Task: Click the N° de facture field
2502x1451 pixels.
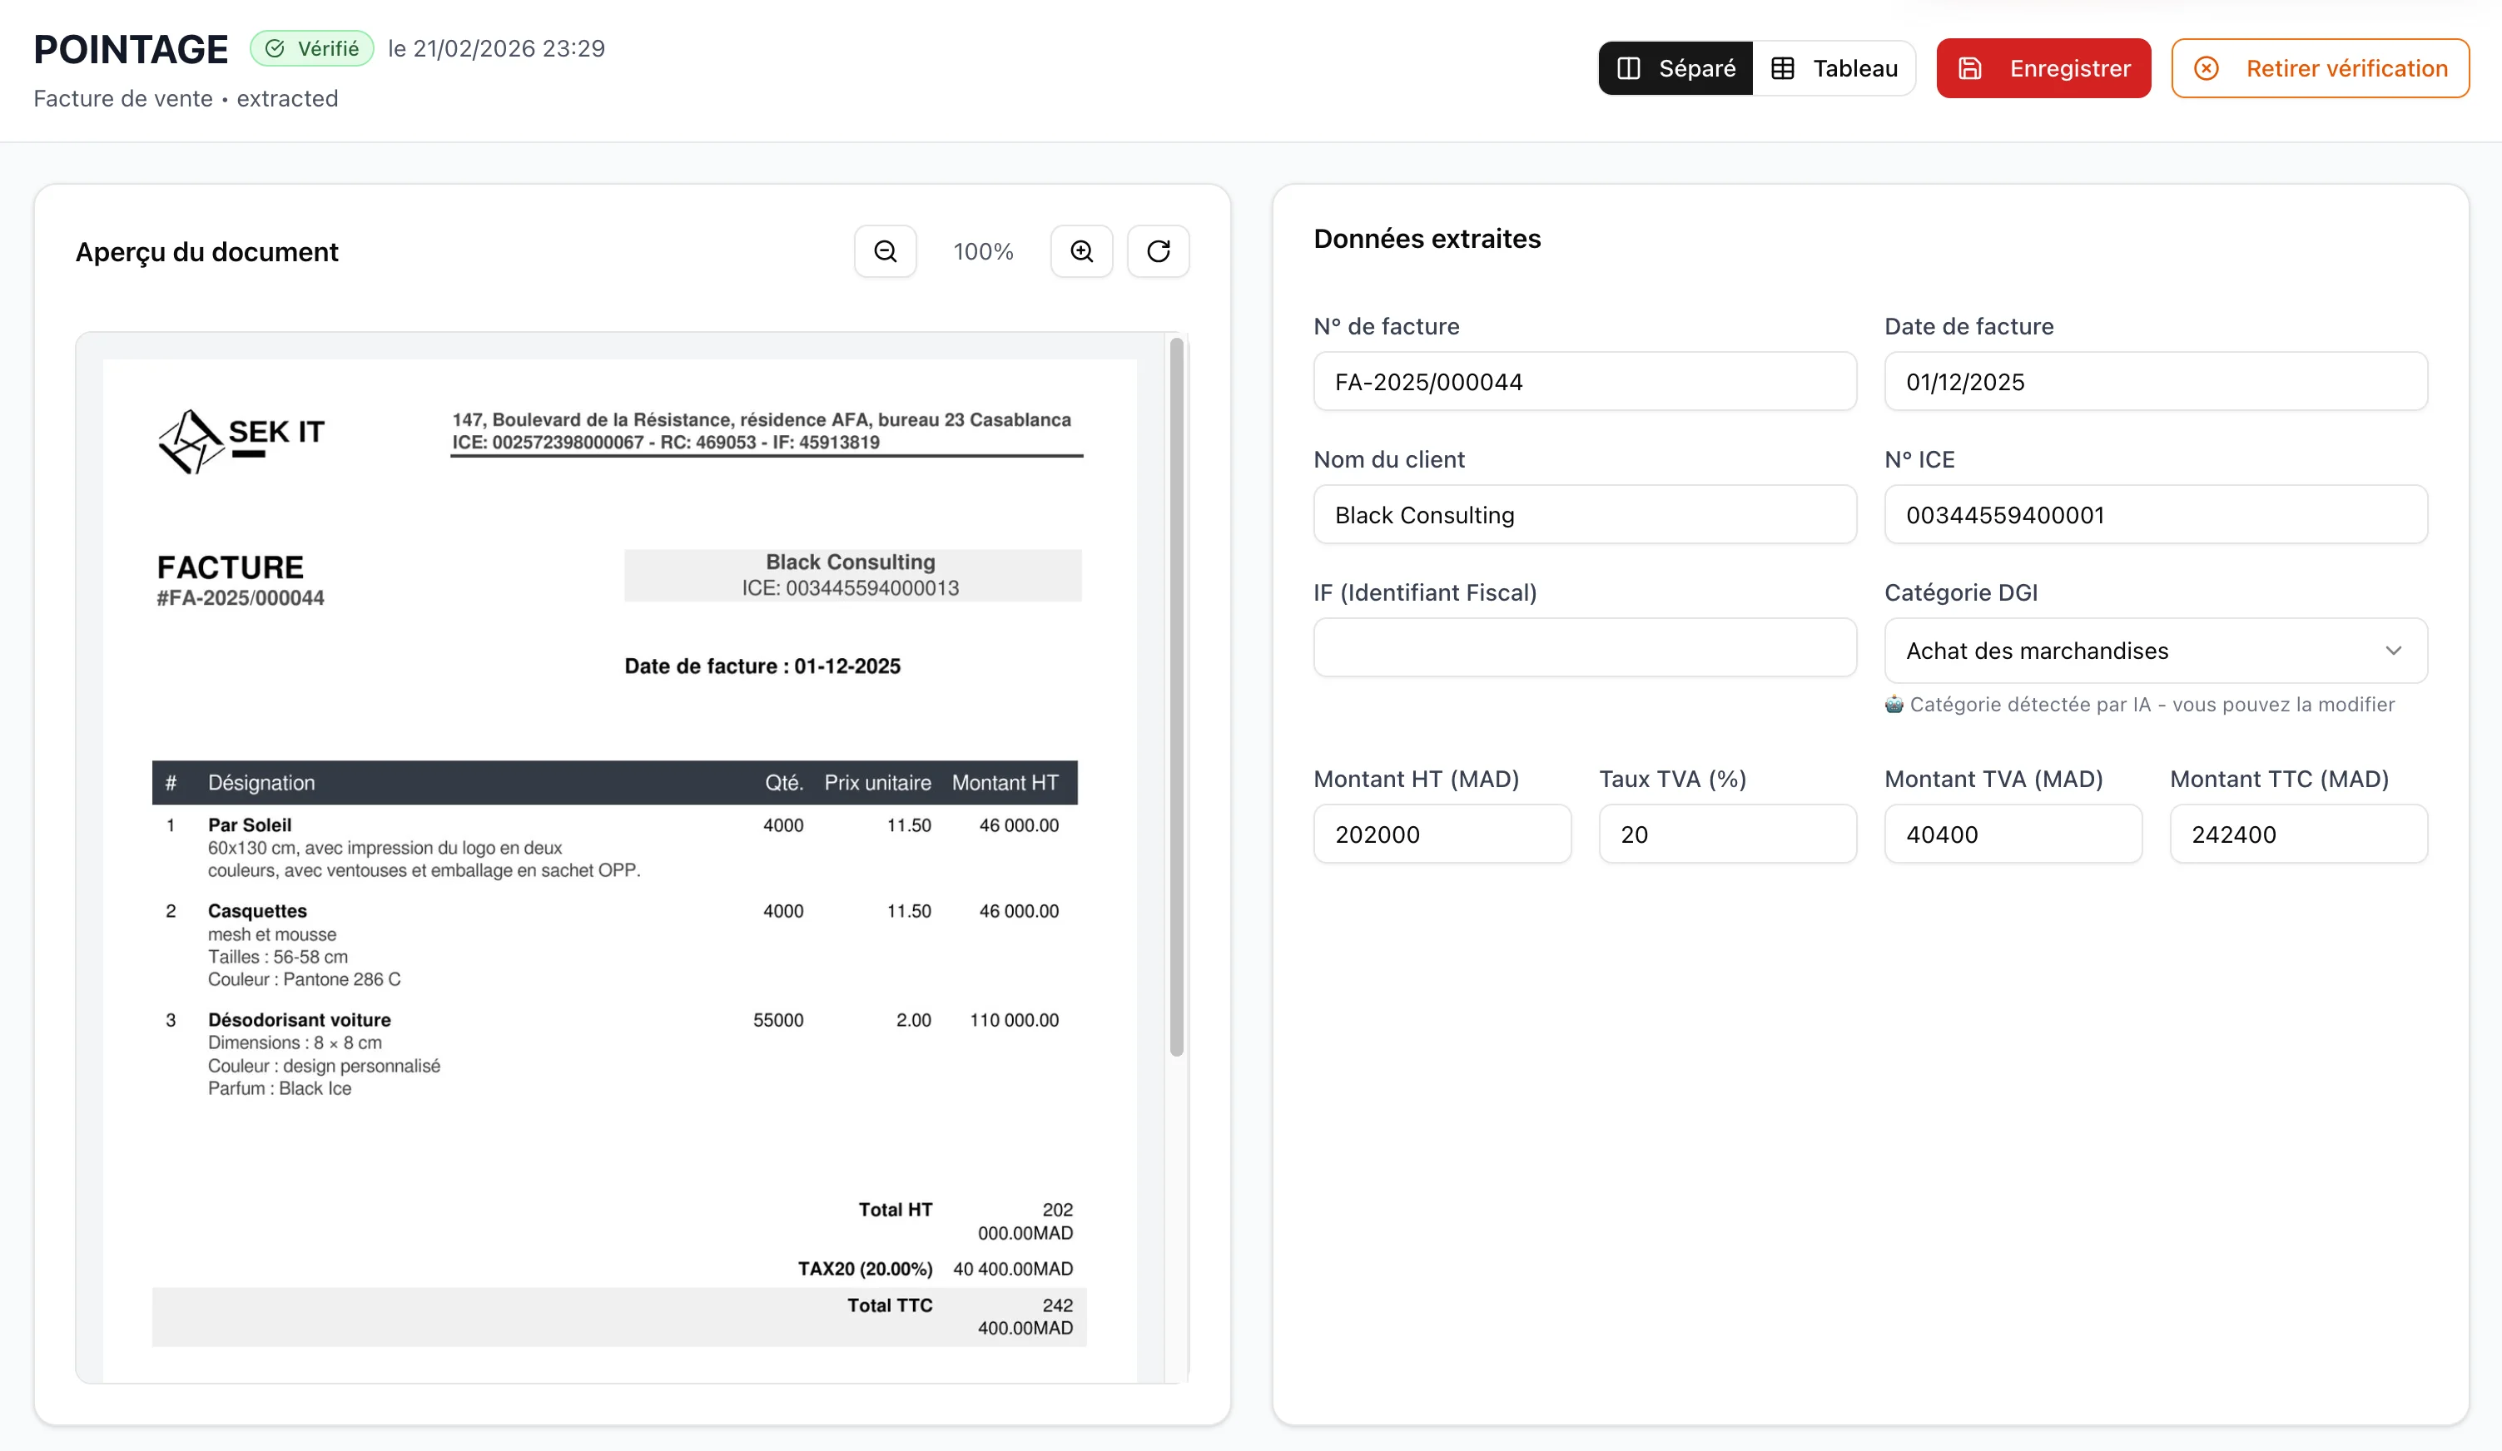Action: (x=1584, y=381)
